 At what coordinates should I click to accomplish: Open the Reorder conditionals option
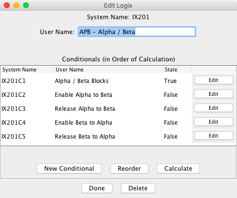129,169
